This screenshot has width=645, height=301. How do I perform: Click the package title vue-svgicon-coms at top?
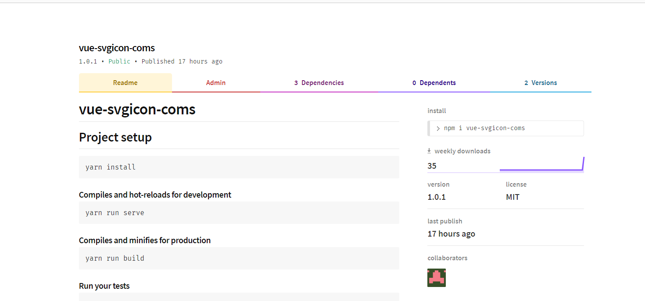[117, 48]
